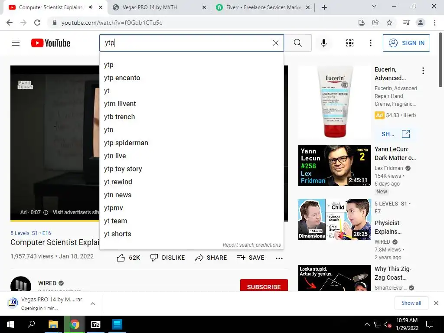Open the Chrome three-dot menu
This screenshot has height=333, width=444.
(434, 23)
